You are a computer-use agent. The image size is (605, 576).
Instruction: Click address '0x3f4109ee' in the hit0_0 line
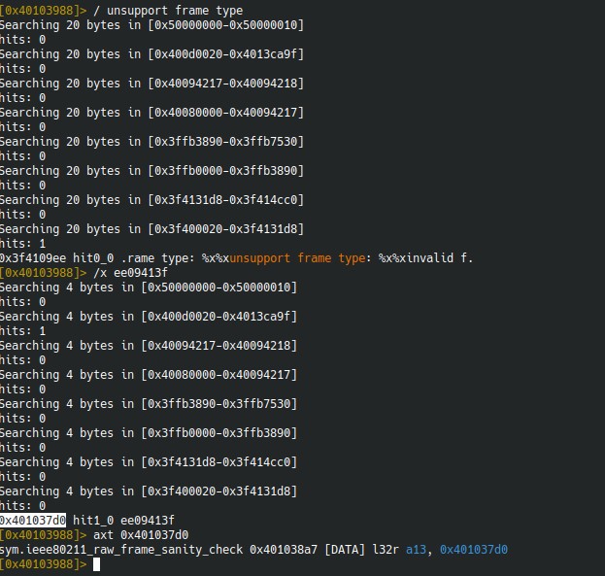[33, 257]
